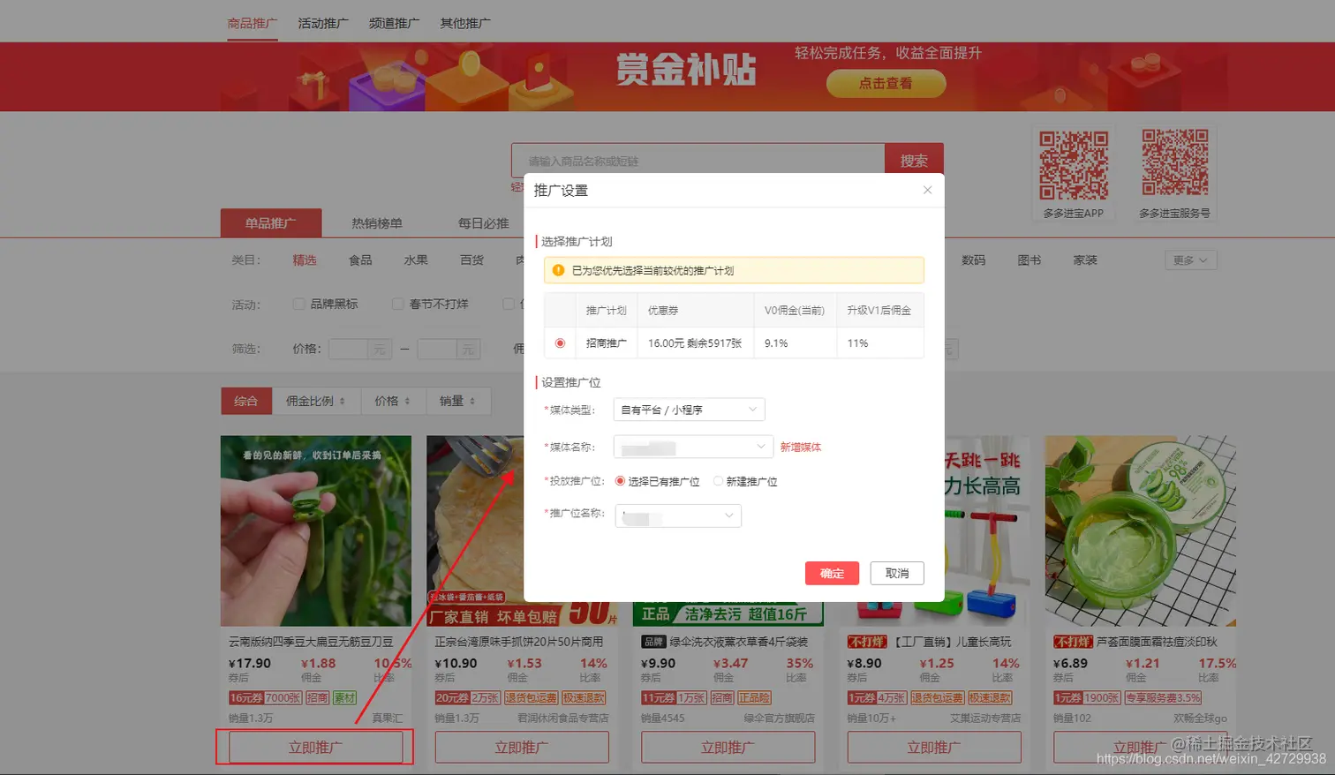The height and width of the screenshot is (775, 1335).
Task: Open the 推广位名称 dropdown
Action: tap(678, 515)
